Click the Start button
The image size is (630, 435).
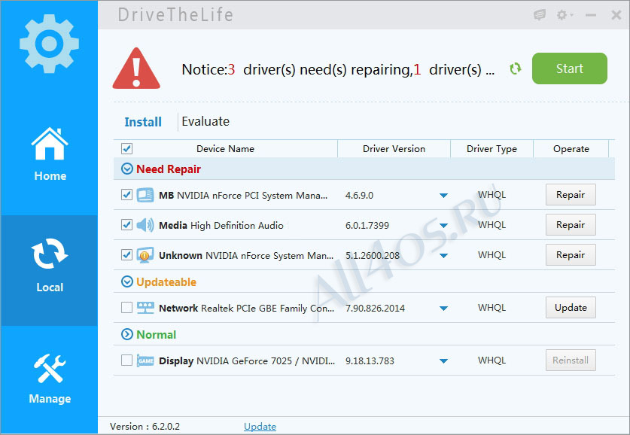569,68
